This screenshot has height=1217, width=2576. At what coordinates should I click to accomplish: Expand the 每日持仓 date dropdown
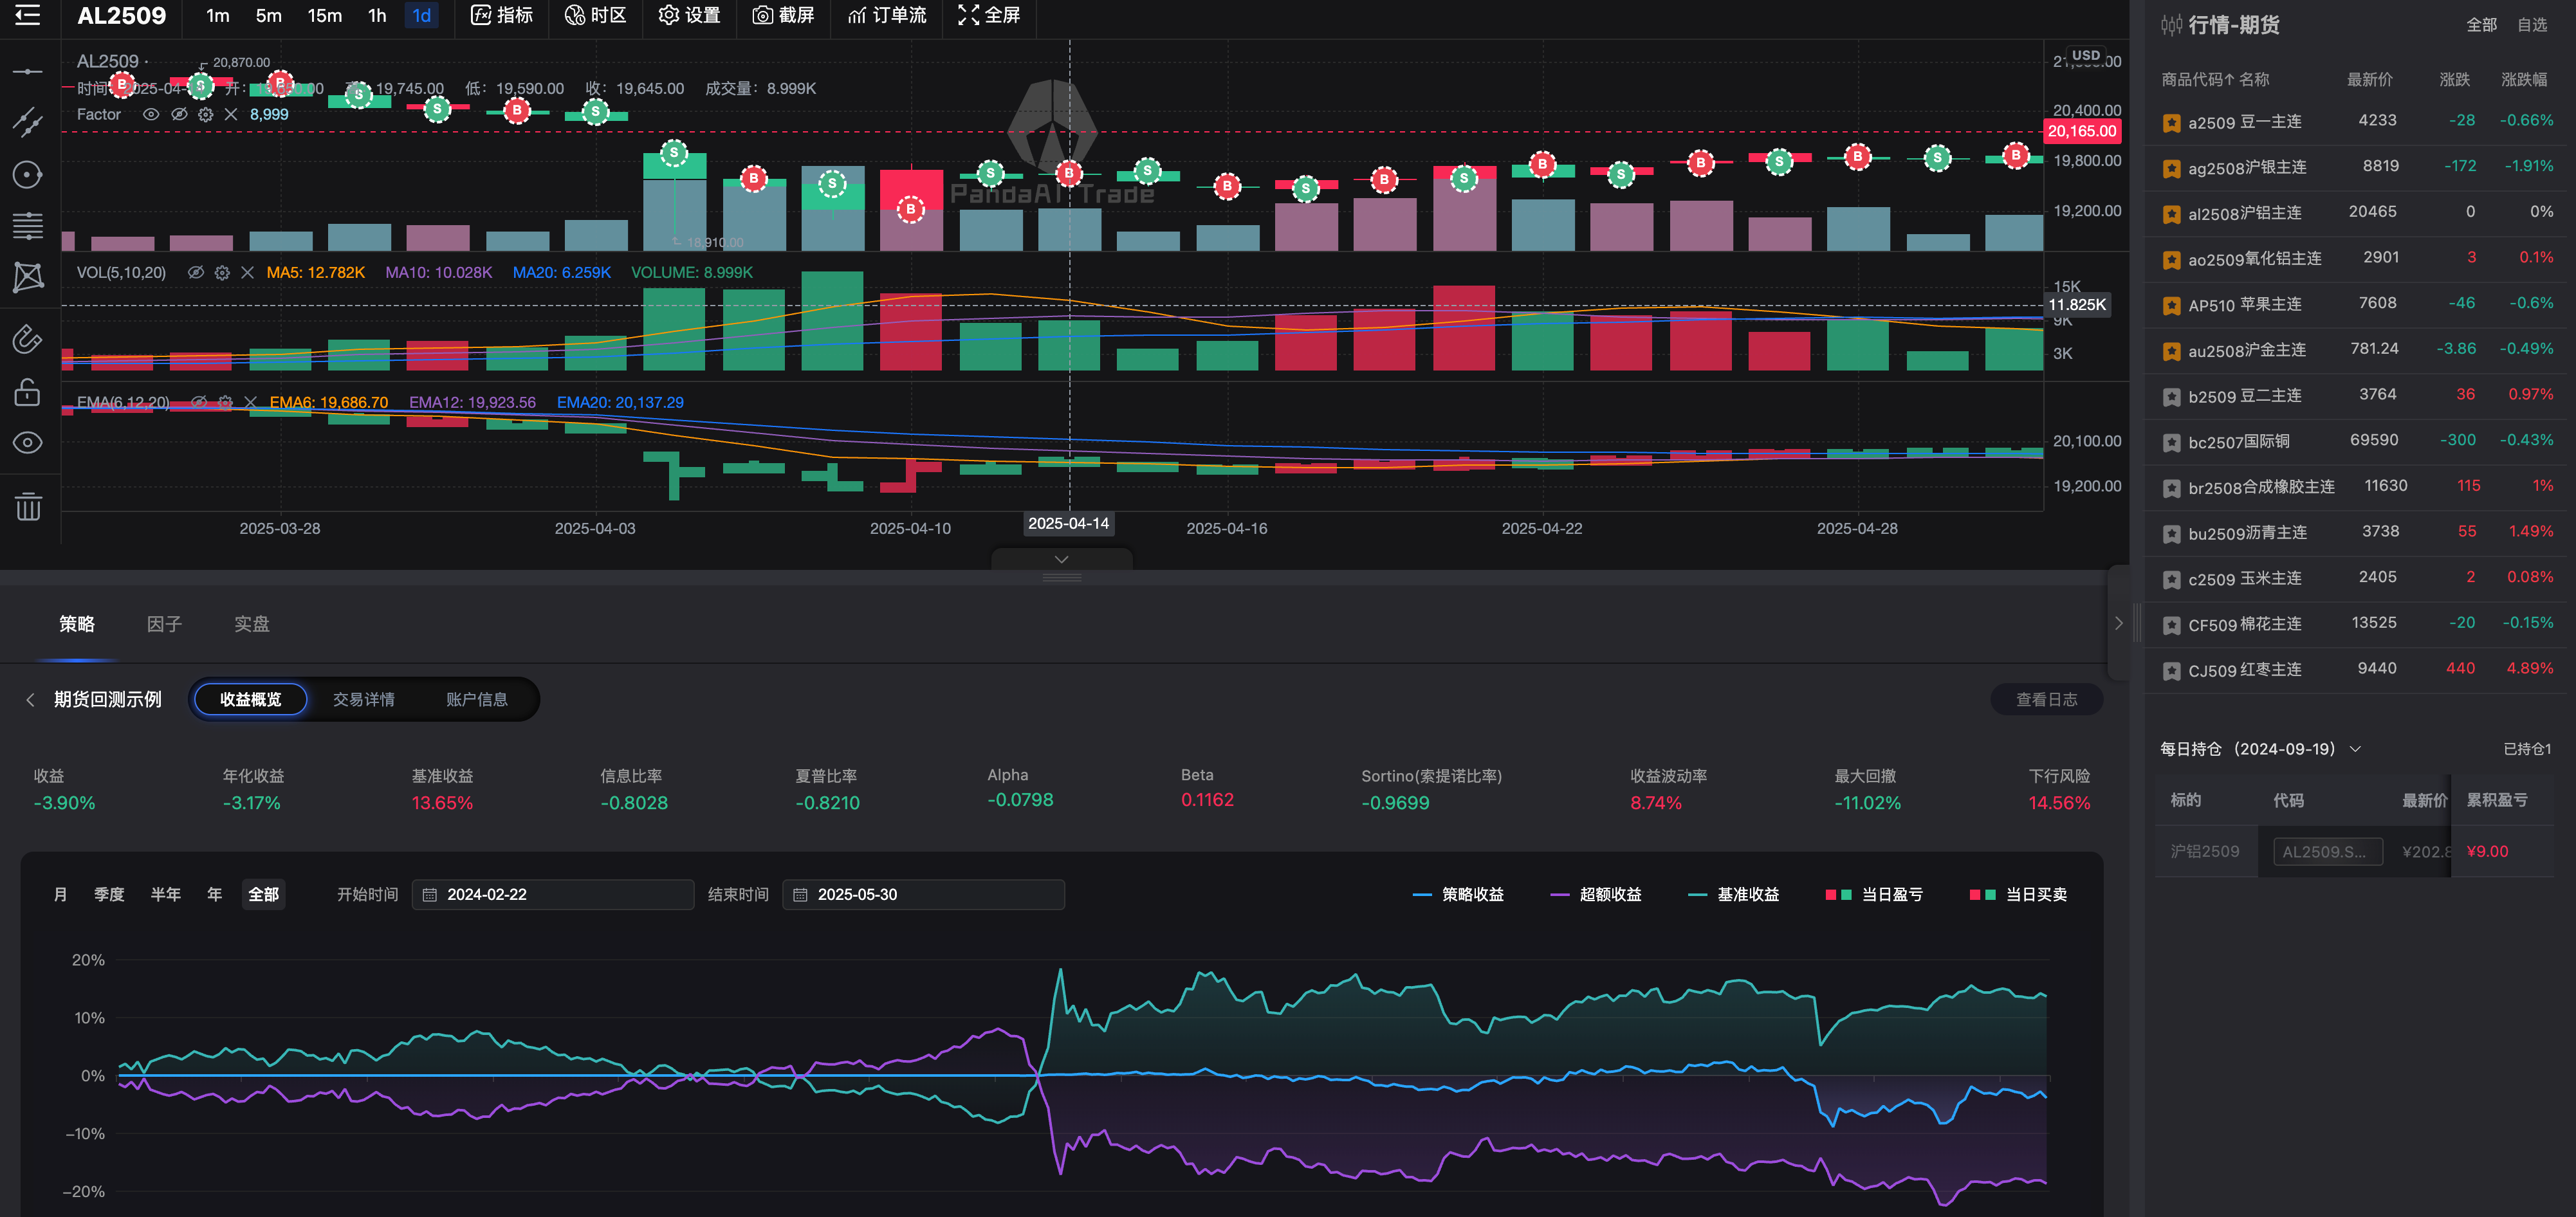click(x=2355, y=749)
